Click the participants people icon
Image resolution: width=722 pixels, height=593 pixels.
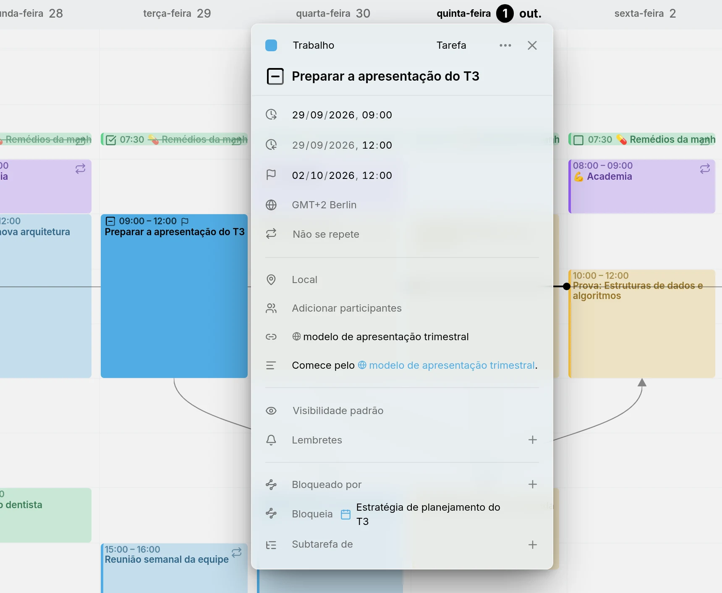click(x=271, y=308)
